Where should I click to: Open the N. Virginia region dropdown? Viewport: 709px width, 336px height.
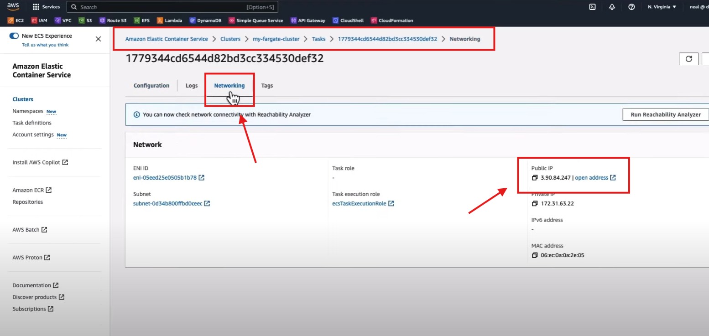(662, 7)
